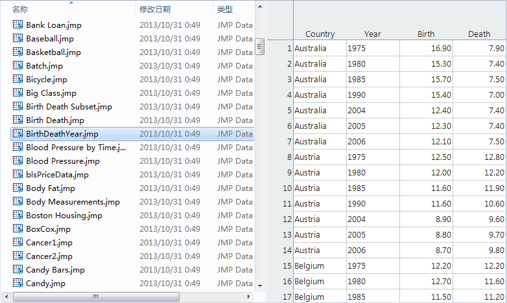This screenshot has width=507, height=303.
Task: Select row number 1 in data table
Action: 289,48
